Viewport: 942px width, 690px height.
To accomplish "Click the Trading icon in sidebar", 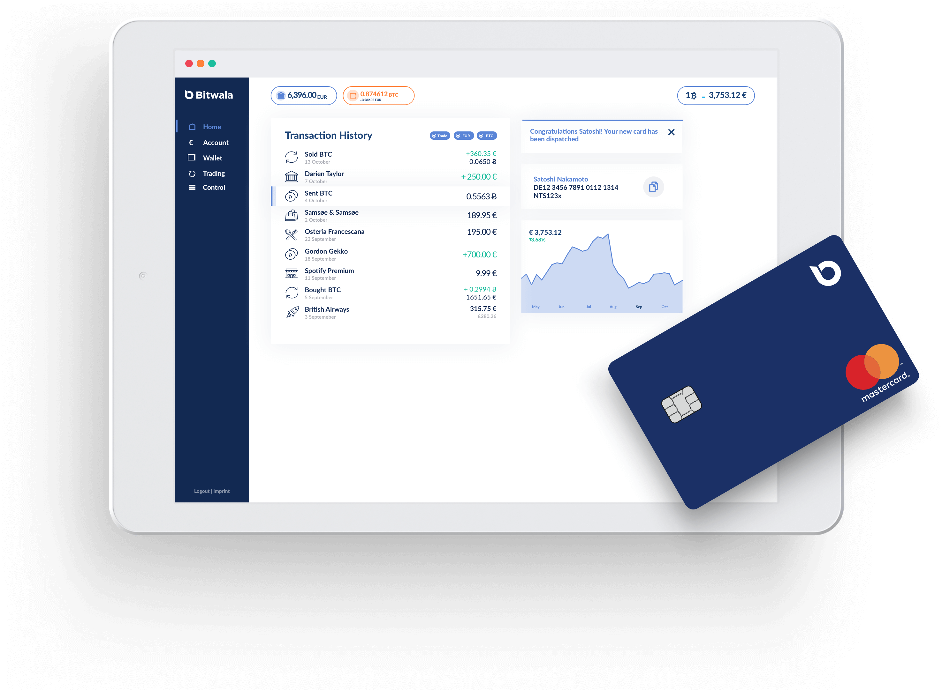I will click(192, 173).
